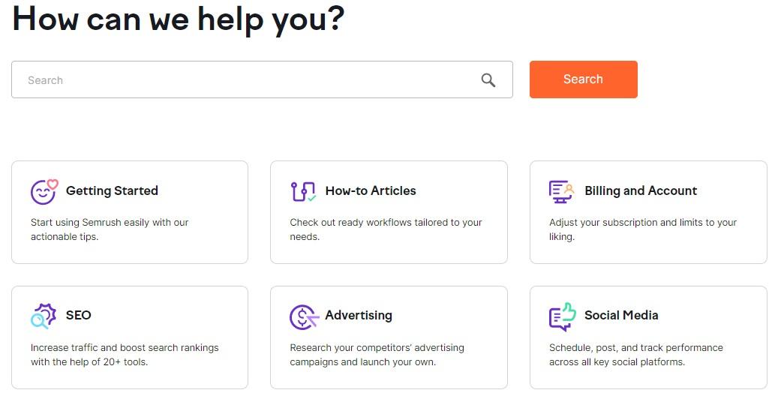Open the Advertising heading link
This screenshot has height=402, width=781.
(x=359, y=315)
